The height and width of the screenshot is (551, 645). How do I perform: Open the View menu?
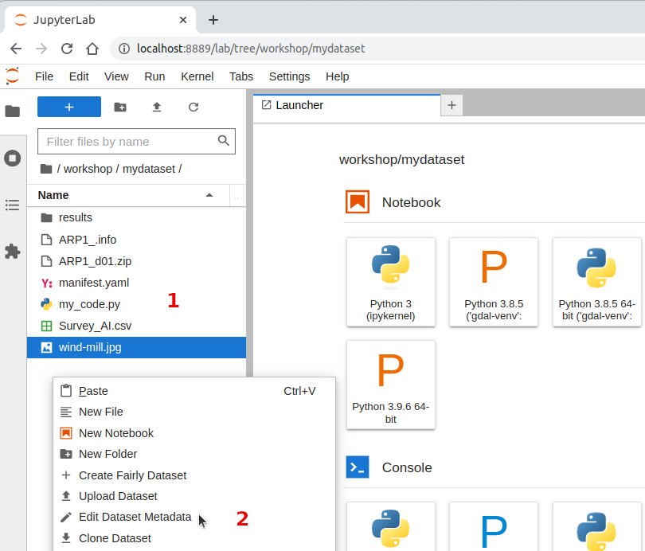pyautogui.click(x=116, y=76)
